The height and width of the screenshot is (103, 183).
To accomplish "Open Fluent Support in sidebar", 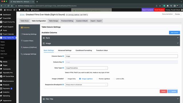I will pos(8,27).
